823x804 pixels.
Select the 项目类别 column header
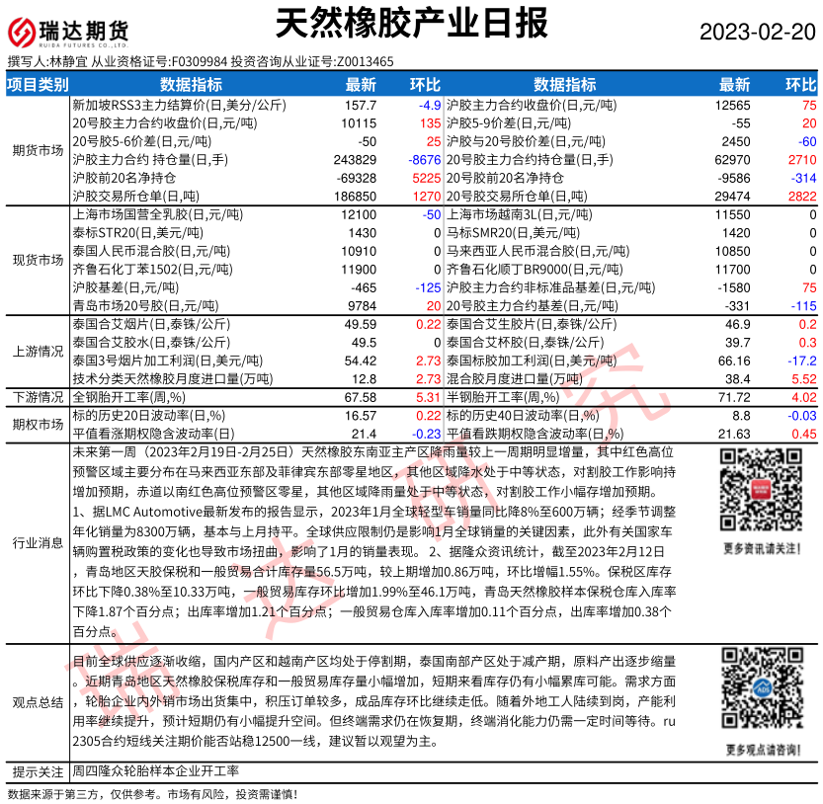pos(38,85)
